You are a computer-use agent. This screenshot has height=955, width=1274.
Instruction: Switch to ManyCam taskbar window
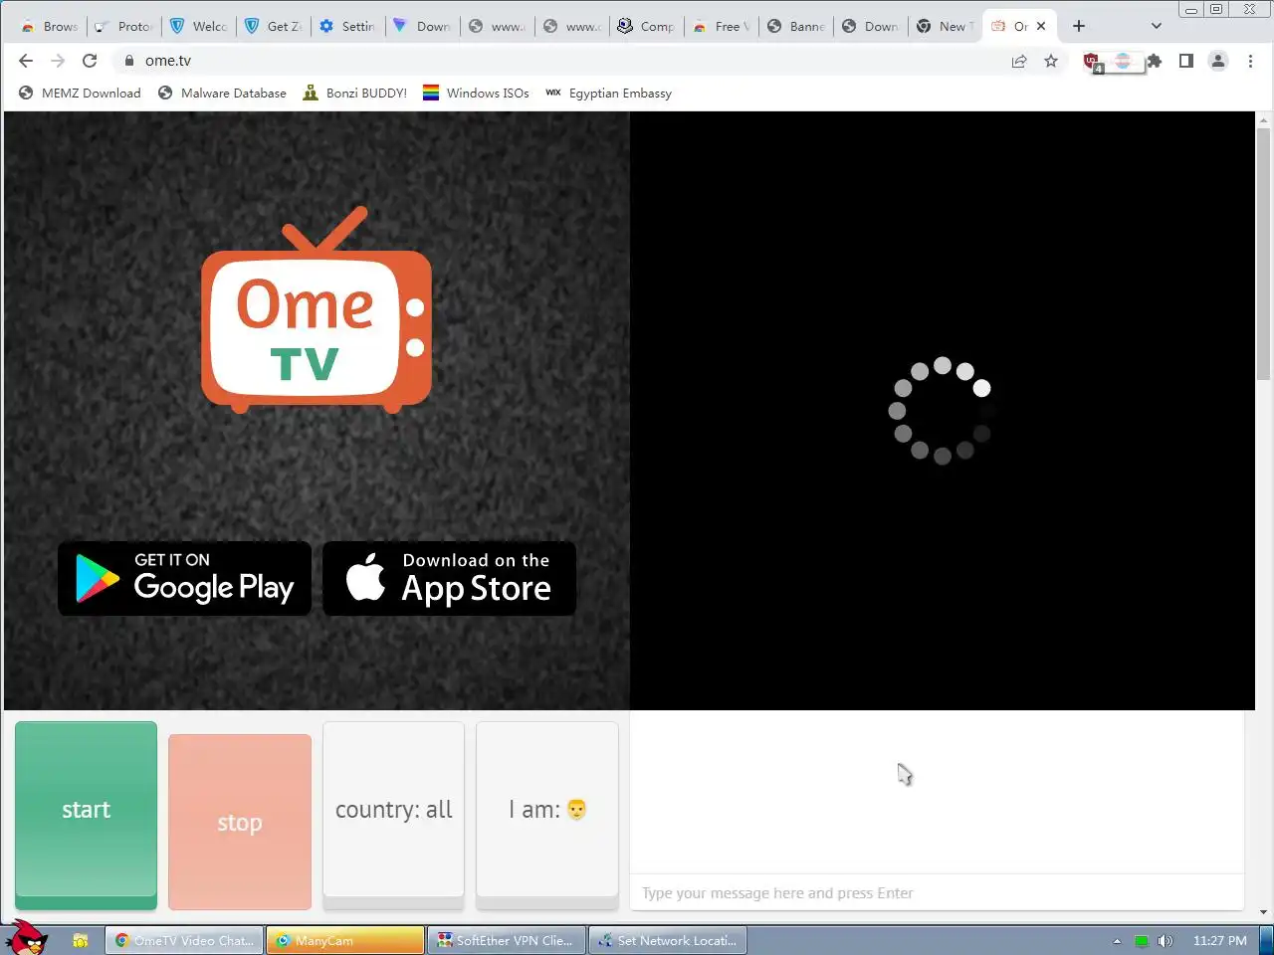(345, 940)
